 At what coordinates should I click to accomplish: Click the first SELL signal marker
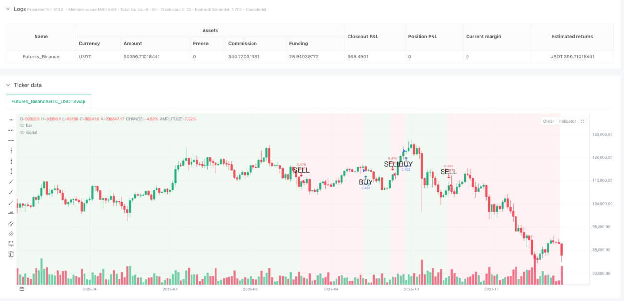click(301, 170)
